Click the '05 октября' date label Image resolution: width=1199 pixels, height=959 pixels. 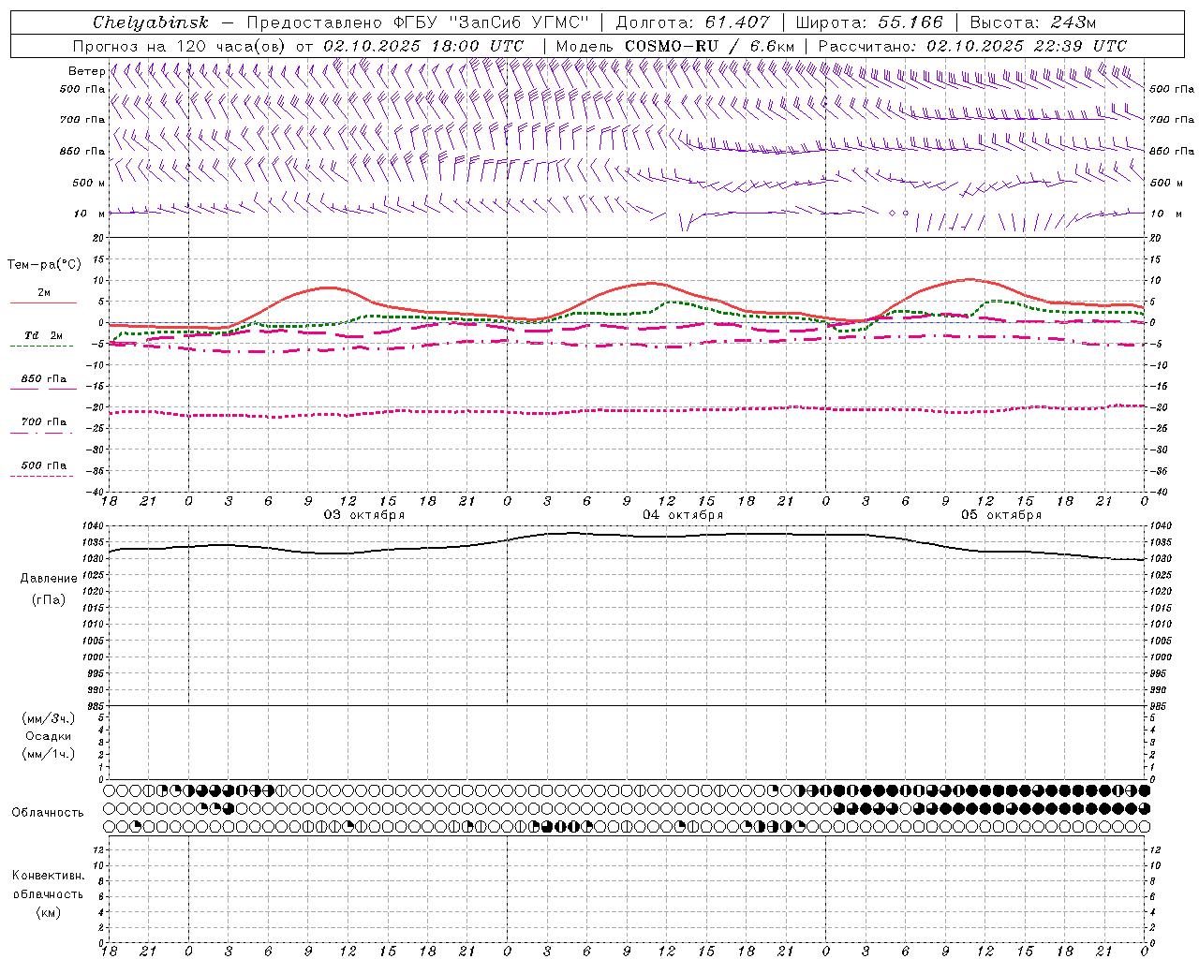1001,515
